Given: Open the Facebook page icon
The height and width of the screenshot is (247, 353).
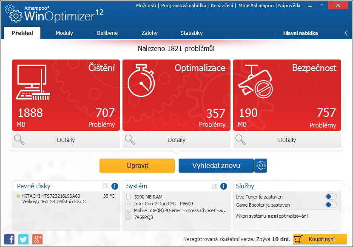Looking at the screenshot, I should click(9, 239).
